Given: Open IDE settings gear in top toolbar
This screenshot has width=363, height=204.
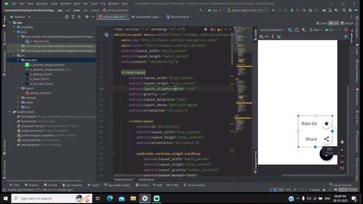Looking at the screenshot, I should 350,10.
